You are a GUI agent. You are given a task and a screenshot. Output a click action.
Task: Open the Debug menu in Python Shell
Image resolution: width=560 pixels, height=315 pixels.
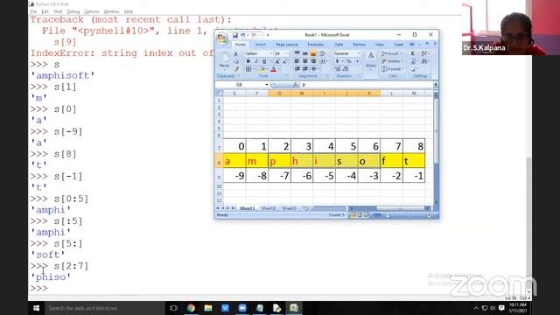click(x=73, y=11)
